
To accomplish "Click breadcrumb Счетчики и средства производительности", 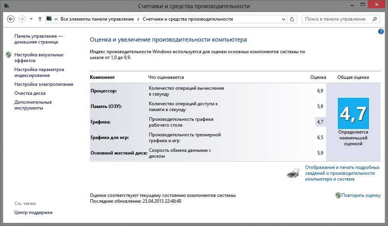I will pyautogui.click(x=188, y=19).
